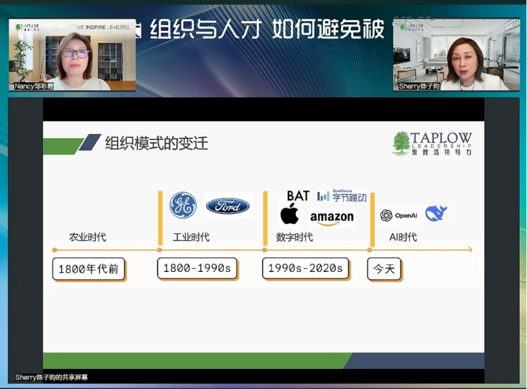Screen dimensions: 527x389
Task: Click the WE INSPIRE LEADERS text
Action: pos(102,27)
